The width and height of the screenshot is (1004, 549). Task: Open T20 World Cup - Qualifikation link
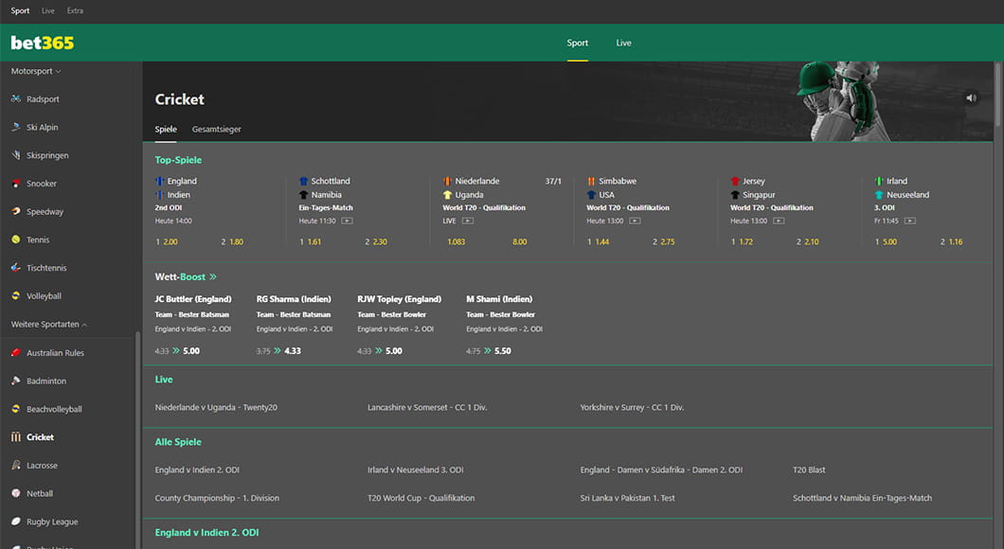(x=421, y=499)
